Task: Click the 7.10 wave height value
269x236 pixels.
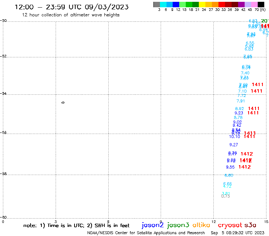Action: [242, 91]
